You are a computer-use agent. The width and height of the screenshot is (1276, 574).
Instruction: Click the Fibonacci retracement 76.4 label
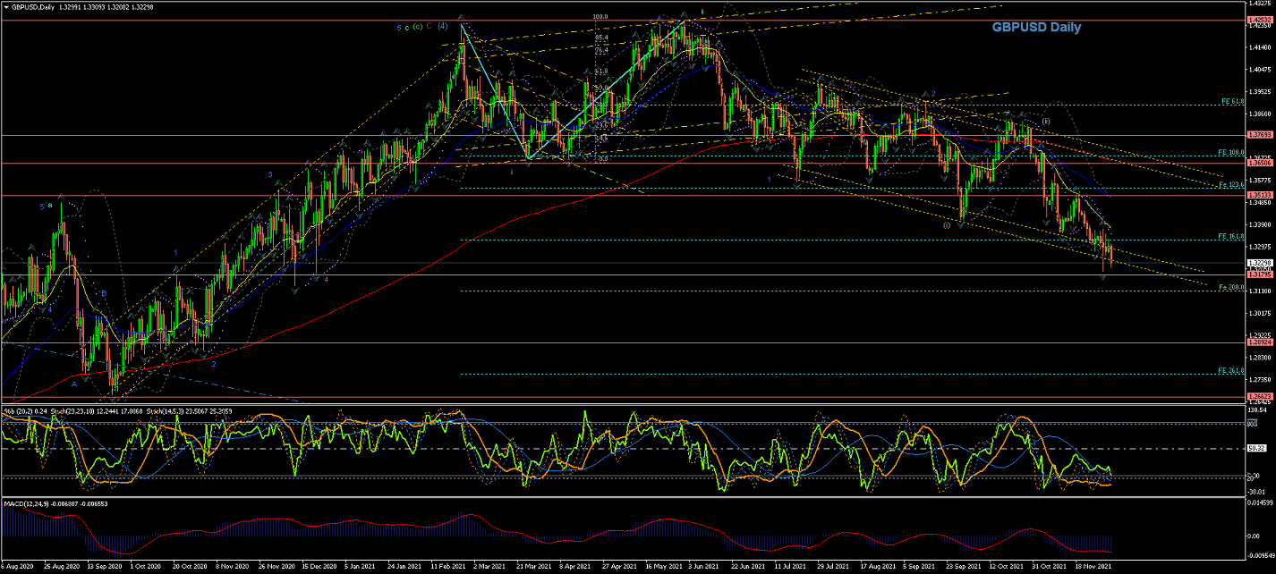(601, 51)
